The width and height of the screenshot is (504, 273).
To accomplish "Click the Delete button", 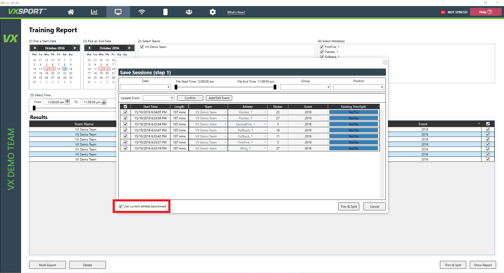I will point(87,265).
